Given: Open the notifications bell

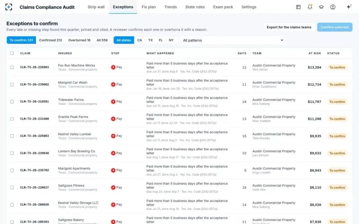Looking at the screenshot, I should [x=310, y=7].
